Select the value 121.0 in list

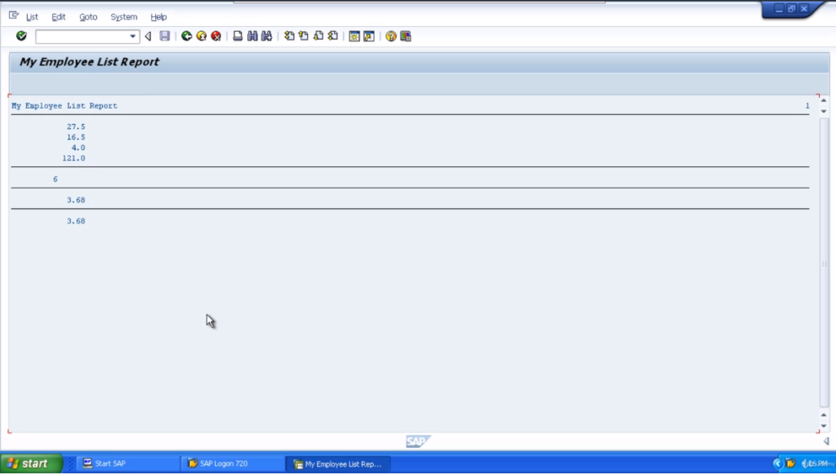(73, 158)
